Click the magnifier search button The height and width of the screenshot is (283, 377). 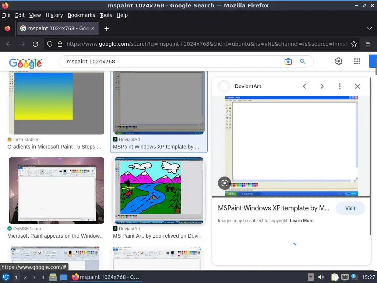(303, 62)
